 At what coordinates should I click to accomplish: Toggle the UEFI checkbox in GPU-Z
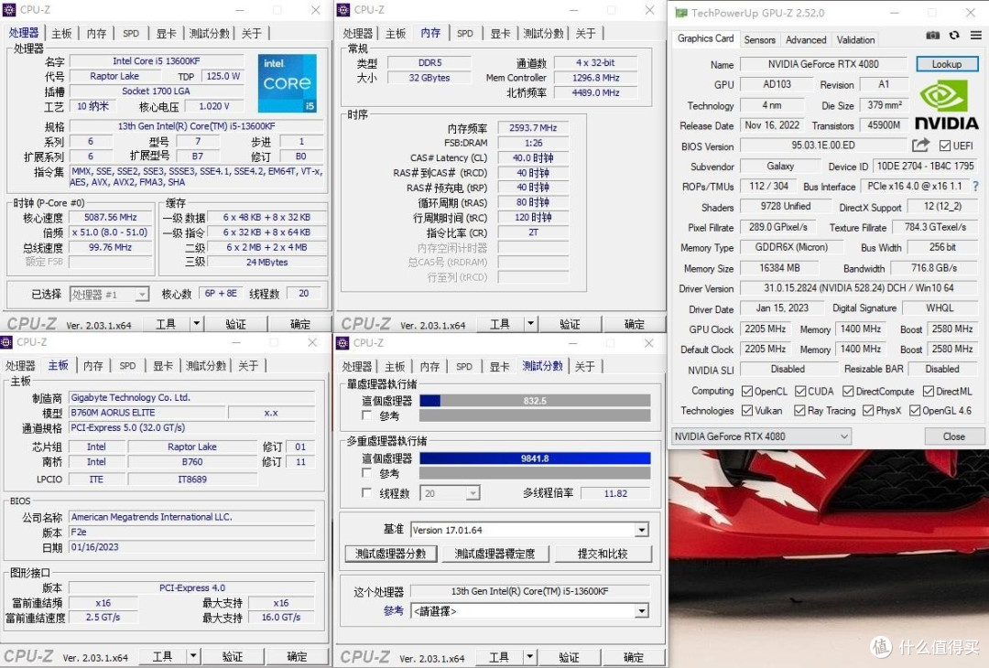click(944, 146)
